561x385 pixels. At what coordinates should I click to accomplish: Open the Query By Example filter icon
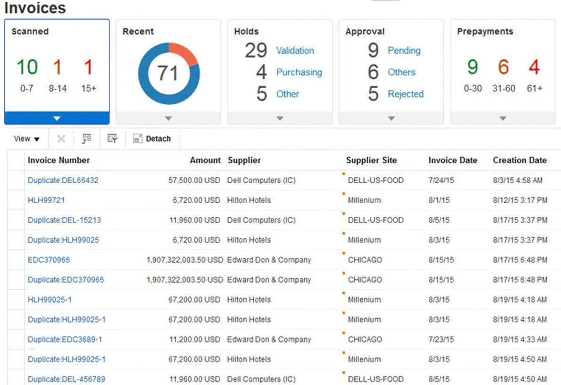pyautogui.click(x=112, y=139)
